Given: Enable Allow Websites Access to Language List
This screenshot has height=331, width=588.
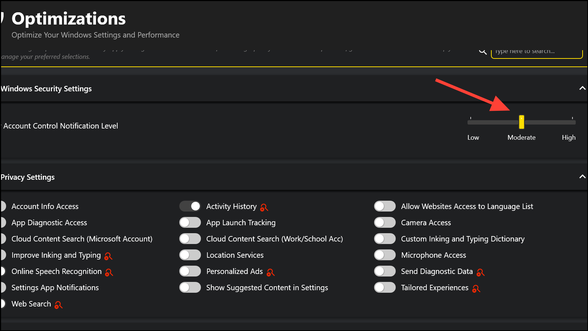Looking at the screenshot, I should (x=385, y=206).
